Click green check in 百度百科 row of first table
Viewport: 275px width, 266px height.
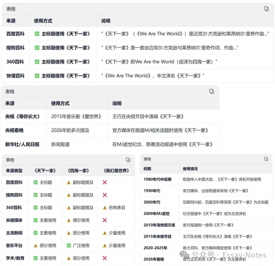pyautogui.click(x=37, y=34)
